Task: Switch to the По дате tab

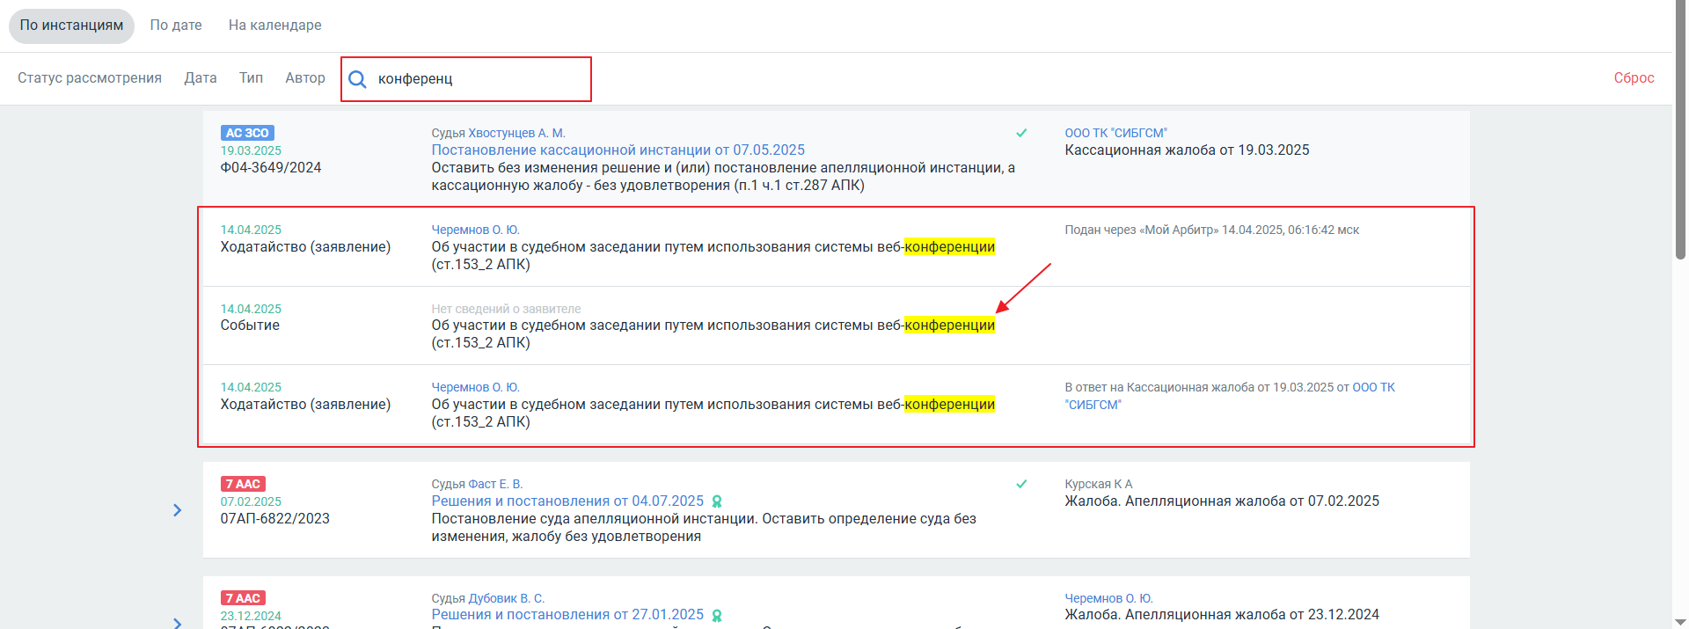Action: click(176, 26)
